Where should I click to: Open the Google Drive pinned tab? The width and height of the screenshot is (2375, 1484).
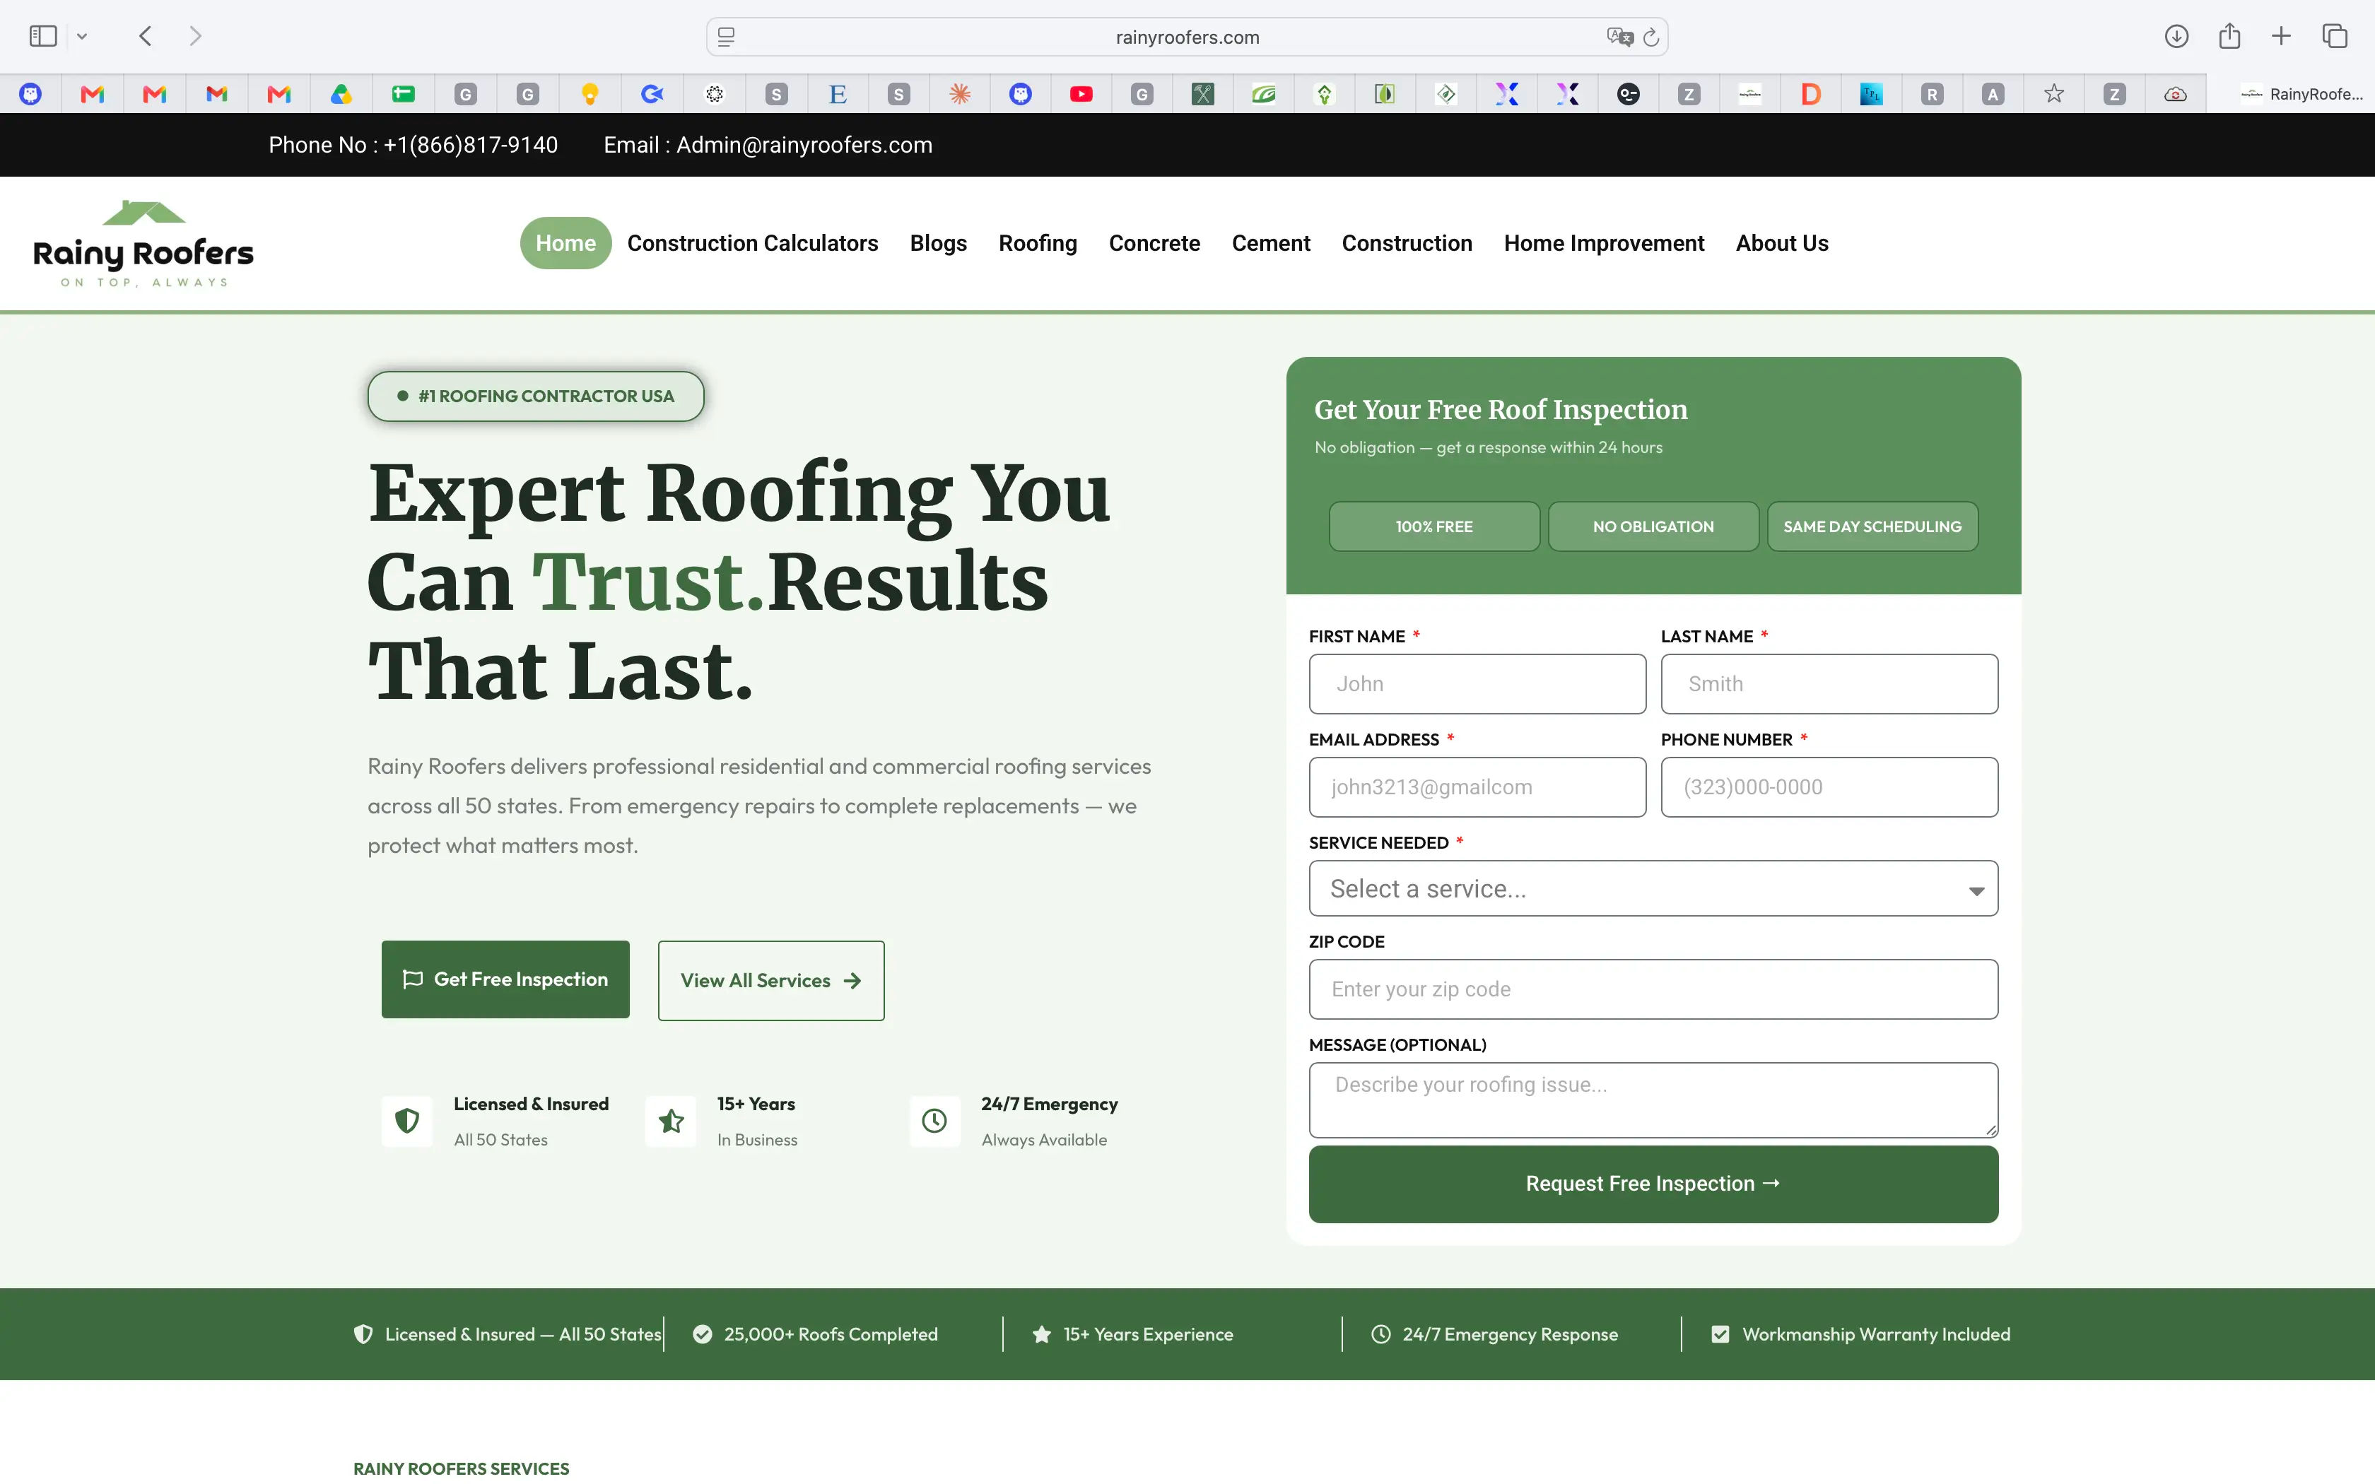pos(341,94)
